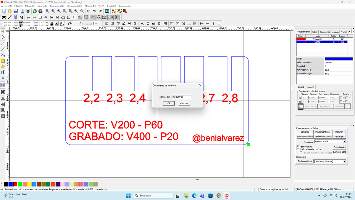Open the Archivo(A) menu
Viewport: 355px width, 200px height.
pyautogui.click(x=7, y=6)
